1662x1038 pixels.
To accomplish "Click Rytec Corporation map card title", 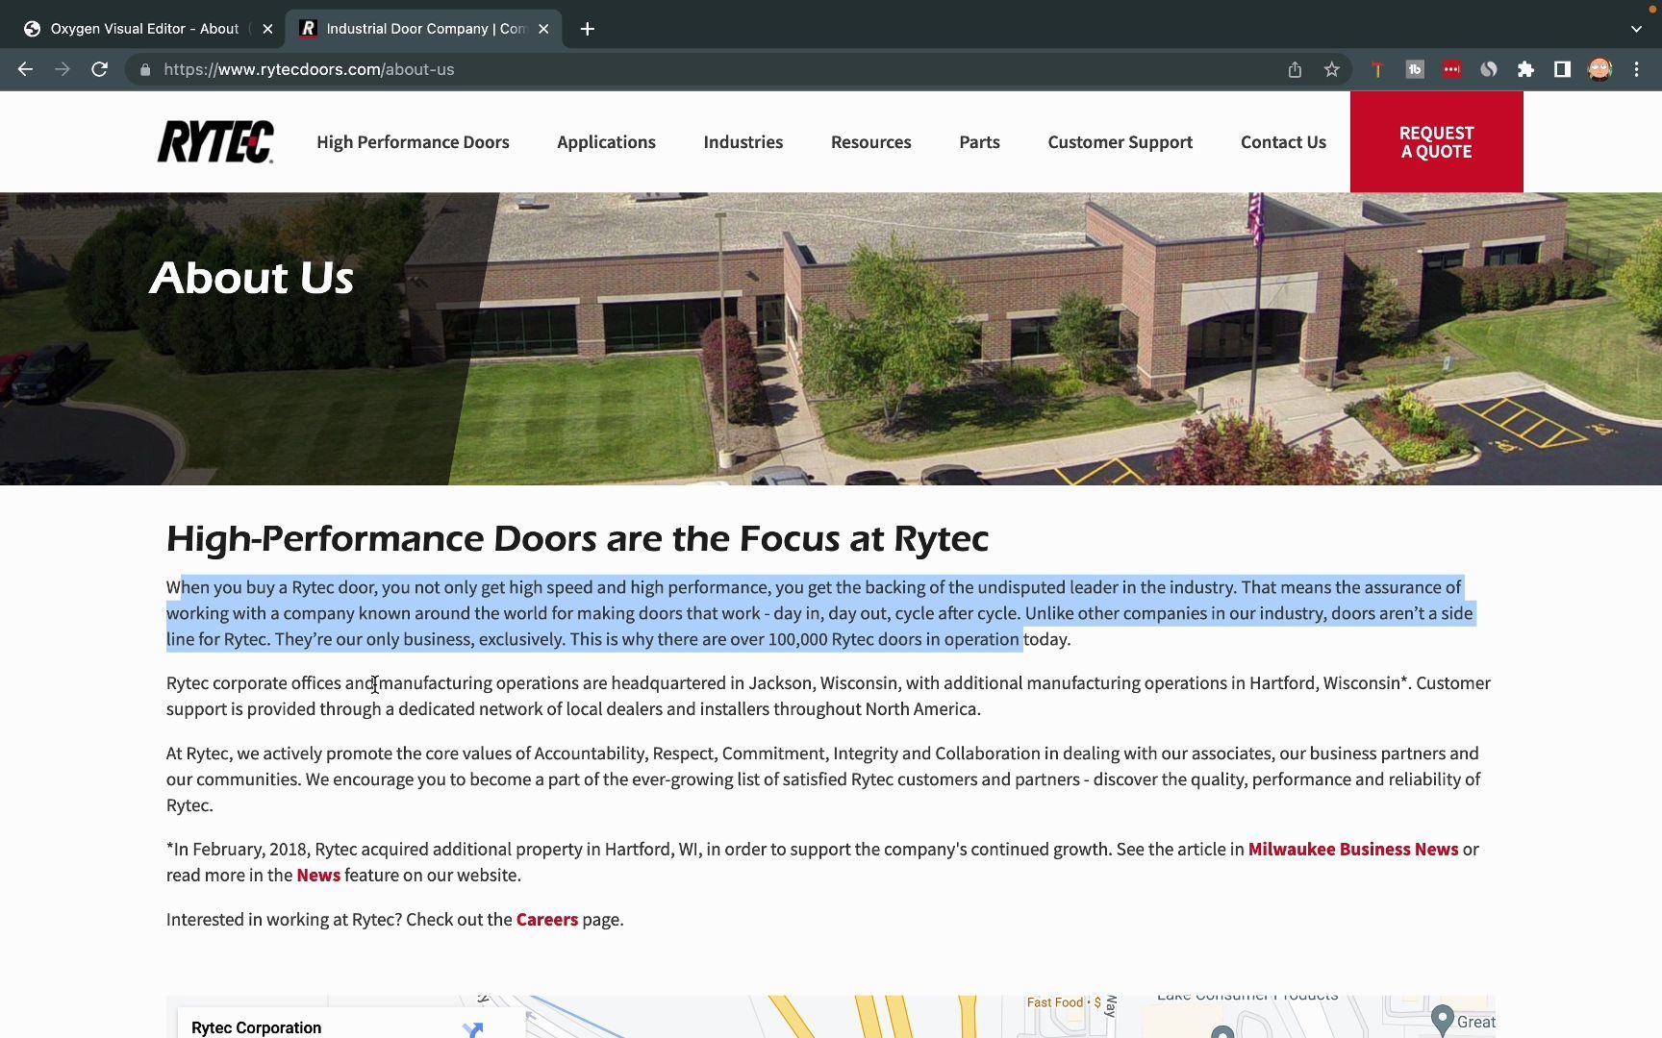I will click(x=256, y=1027).
